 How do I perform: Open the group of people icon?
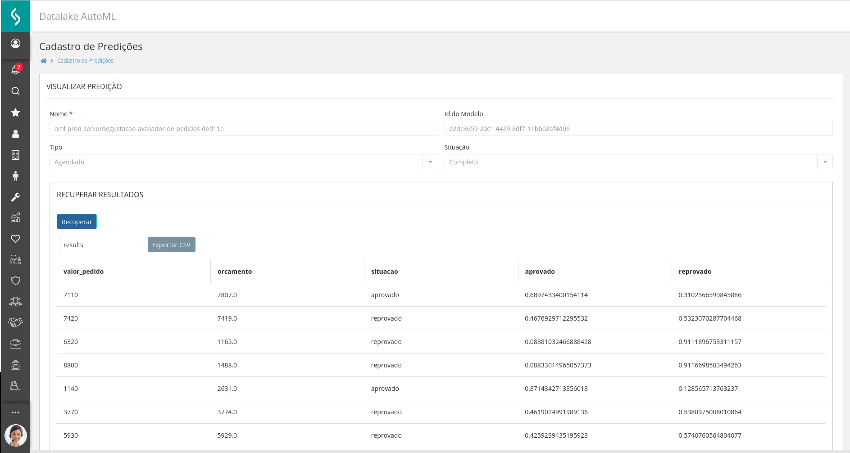[15, 302]
